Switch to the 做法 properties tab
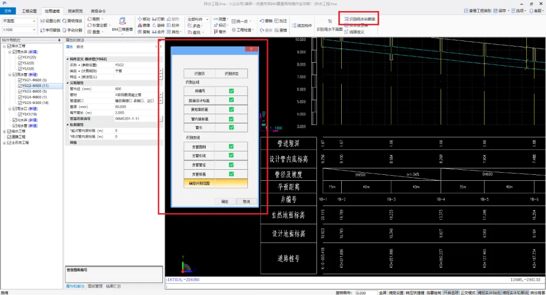 [x=80, y=46]
